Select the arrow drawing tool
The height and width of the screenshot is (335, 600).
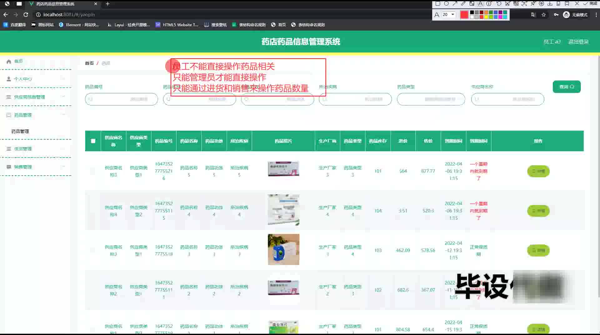[455, 4]
